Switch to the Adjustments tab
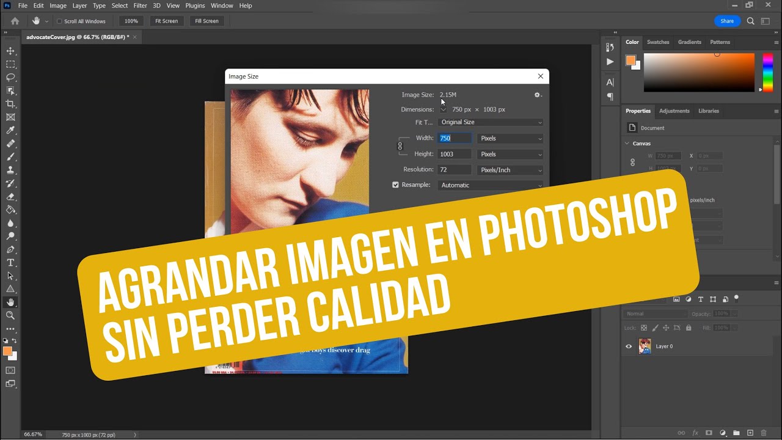Image resolution: width=782 pixels, height=440 pixels. click(674, 111)
